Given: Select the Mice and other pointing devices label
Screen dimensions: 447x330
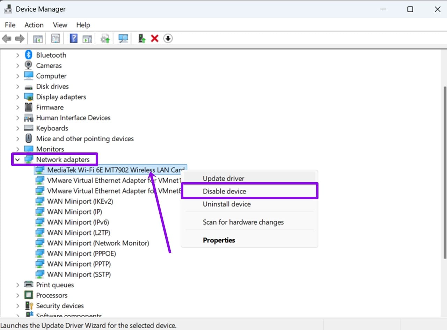Looking at the screenshot, I should point(85,139).
